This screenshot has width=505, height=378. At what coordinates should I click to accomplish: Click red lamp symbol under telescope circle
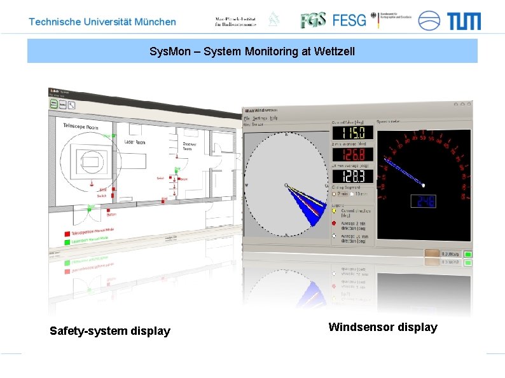[x=92, y=184]
